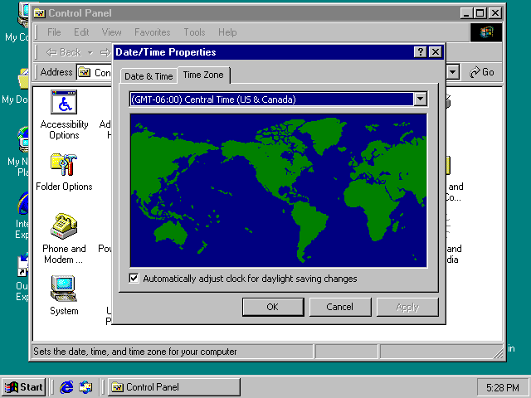Screen dimensions: 531x398
Task: Click the taskbar clock showing 5:28 PM
Action: [x=503, y=387]
